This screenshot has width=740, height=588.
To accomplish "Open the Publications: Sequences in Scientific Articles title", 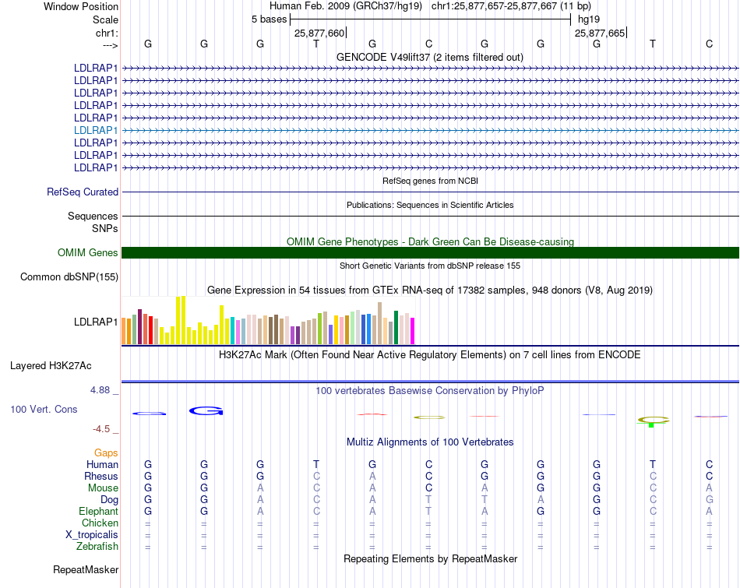I will click(x=430, y=205).
